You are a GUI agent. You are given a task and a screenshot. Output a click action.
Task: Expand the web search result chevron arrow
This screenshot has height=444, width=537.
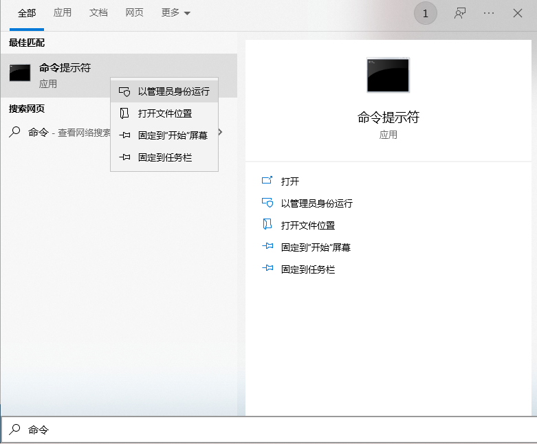point(221,132)
